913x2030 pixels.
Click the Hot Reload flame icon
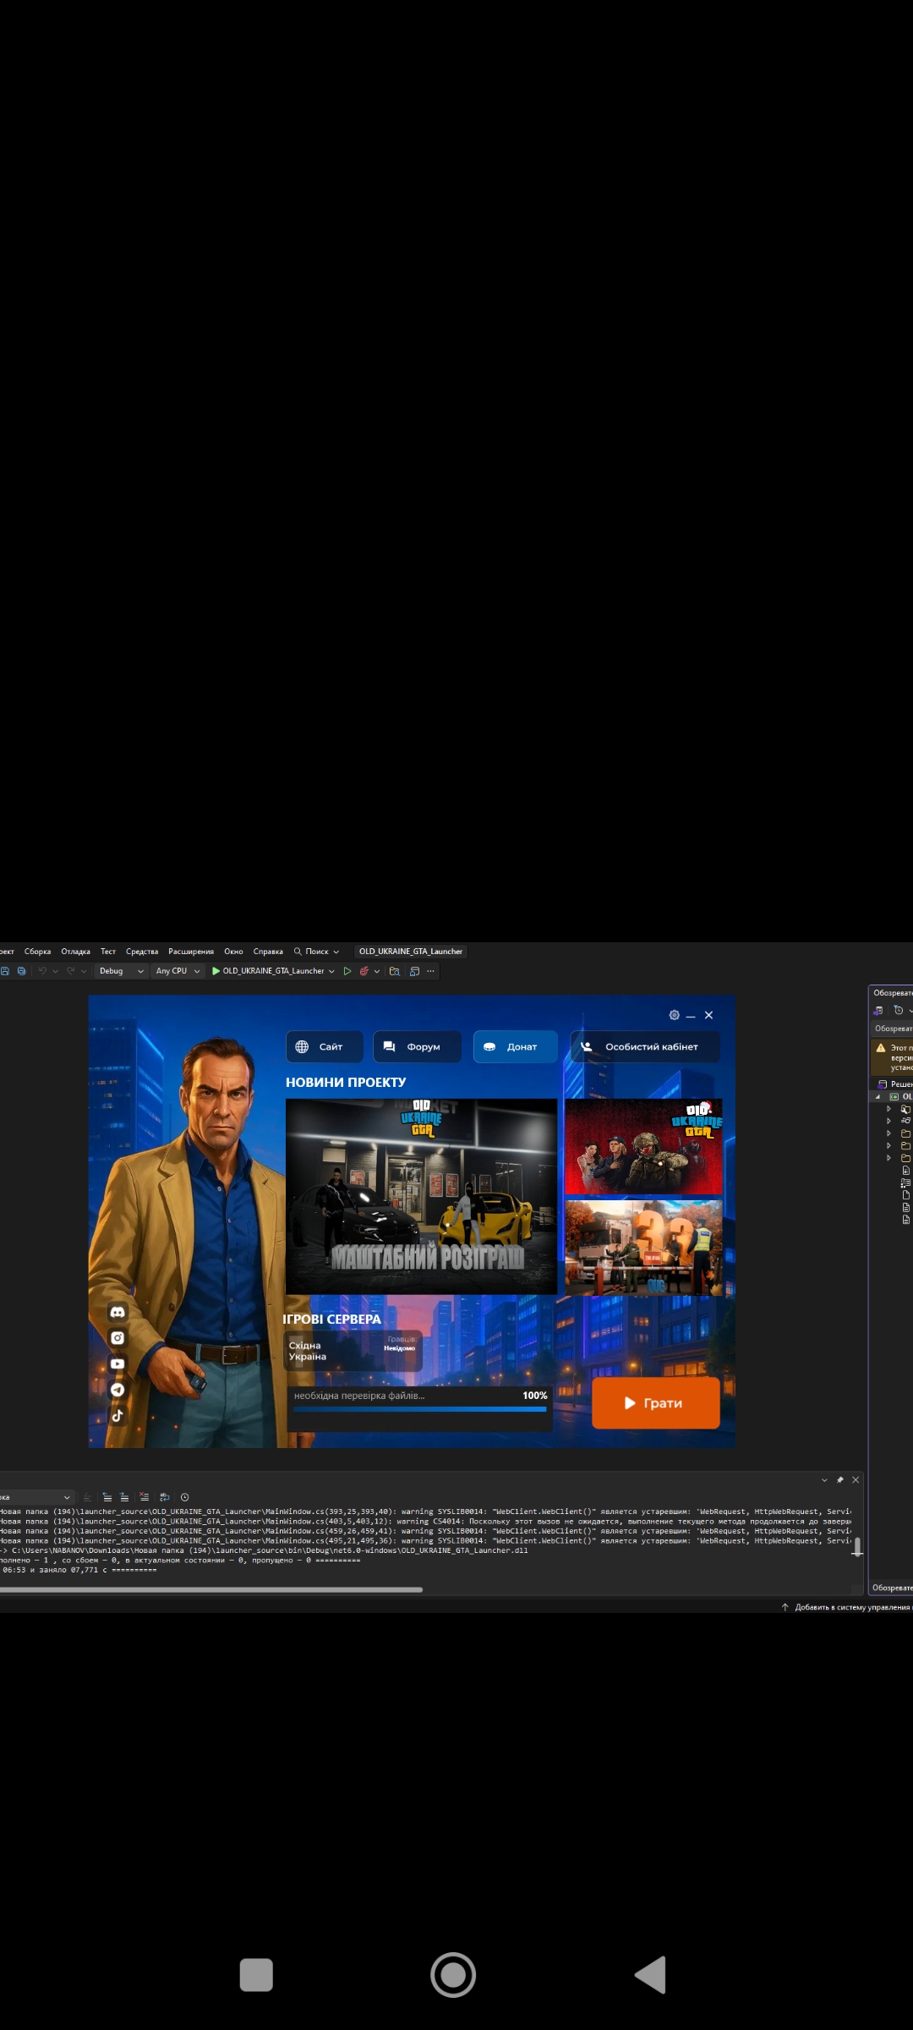pyautogui.click(x=364, y=971)
